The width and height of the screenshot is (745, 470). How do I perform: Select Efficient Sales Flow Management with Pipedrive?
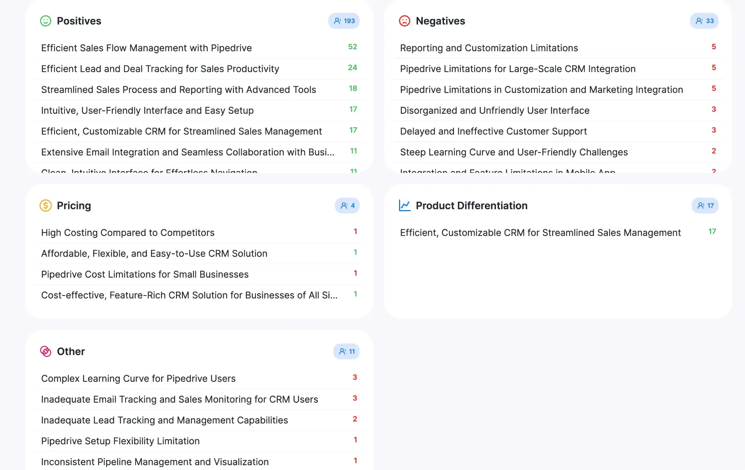pyautogui.click(x=146, y=48)
